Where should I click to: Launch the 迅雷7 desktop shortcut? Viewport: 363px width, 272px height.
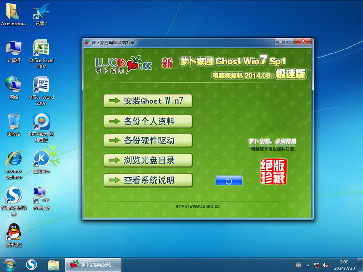[x=41, y=14]
